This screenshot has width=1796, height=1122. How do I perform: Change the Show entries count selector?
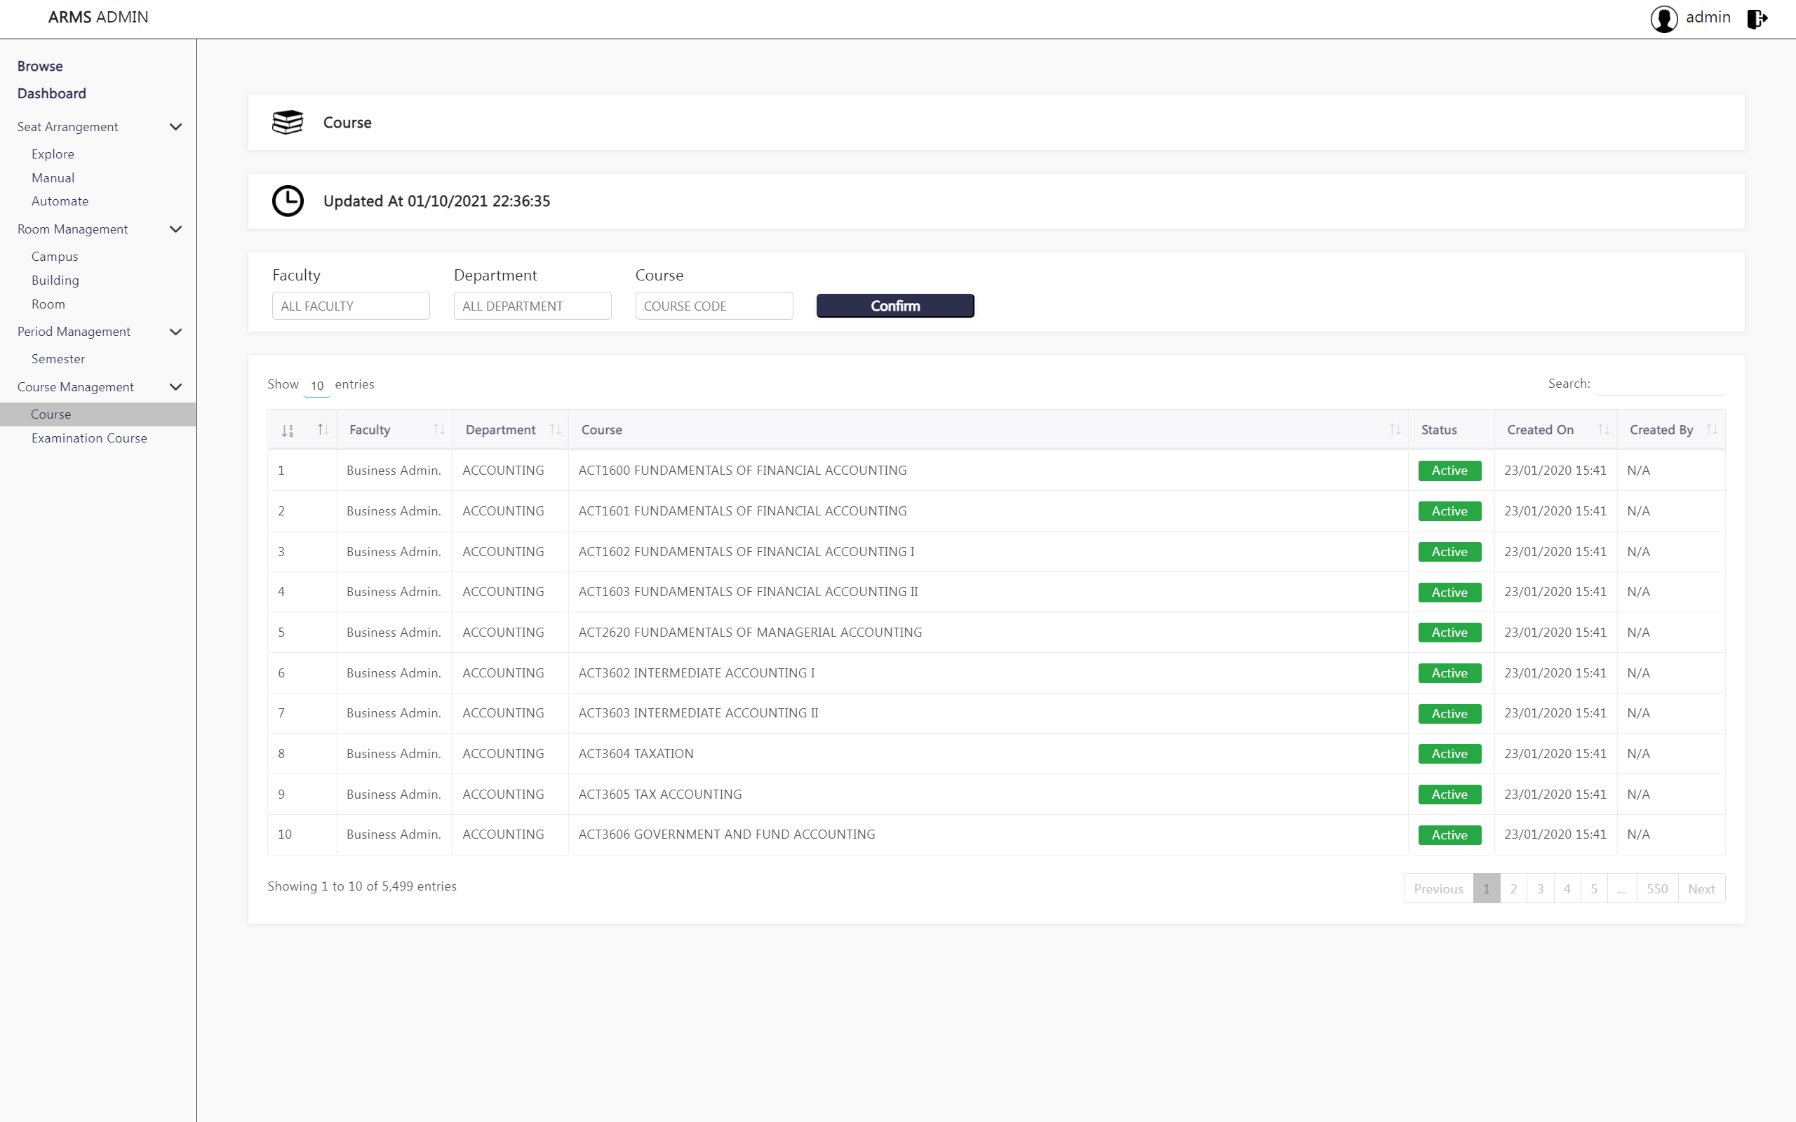[317, 386]
